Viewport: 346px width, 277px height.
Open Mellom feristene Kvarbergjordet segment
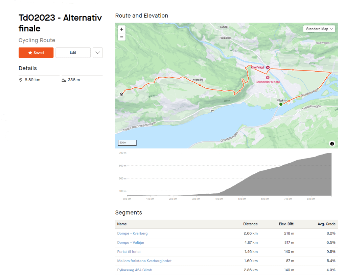coord(144,261)
